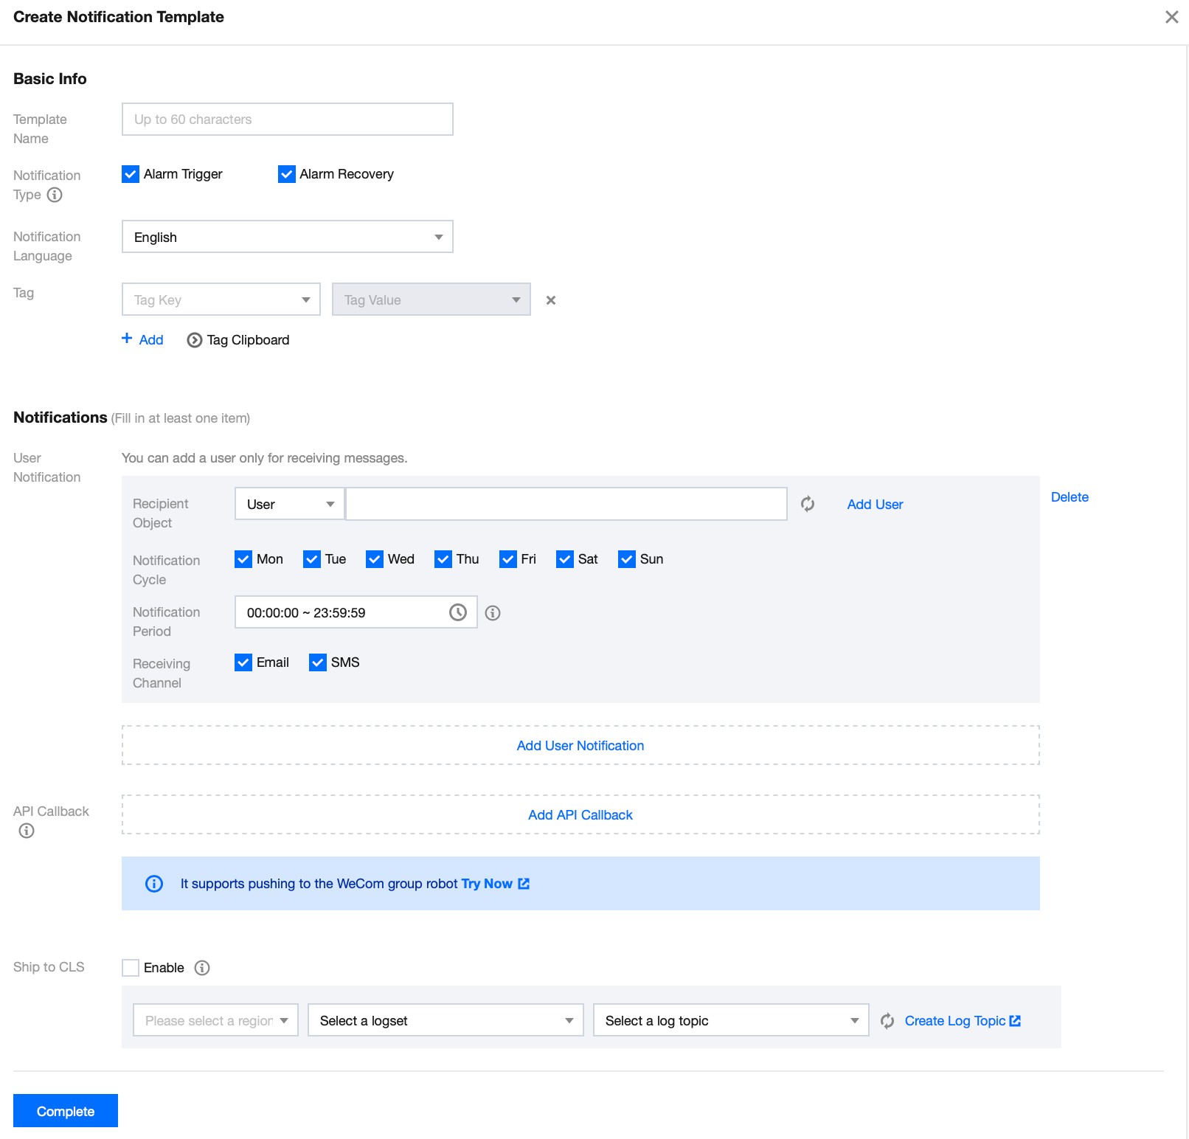The image size is (1189, 1139).
Task: Click the Notification Period info icon
Action: click(493, 613)
